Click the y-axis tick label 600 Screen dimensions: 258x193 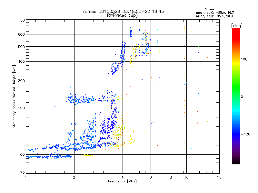[x=21, y=34]
